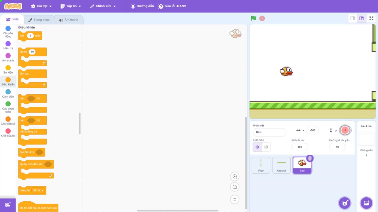Hide the Bird sprite with crossed-eye button
Image resolution: width=378 pixels, height=212 pixels.
click(266, 147)
